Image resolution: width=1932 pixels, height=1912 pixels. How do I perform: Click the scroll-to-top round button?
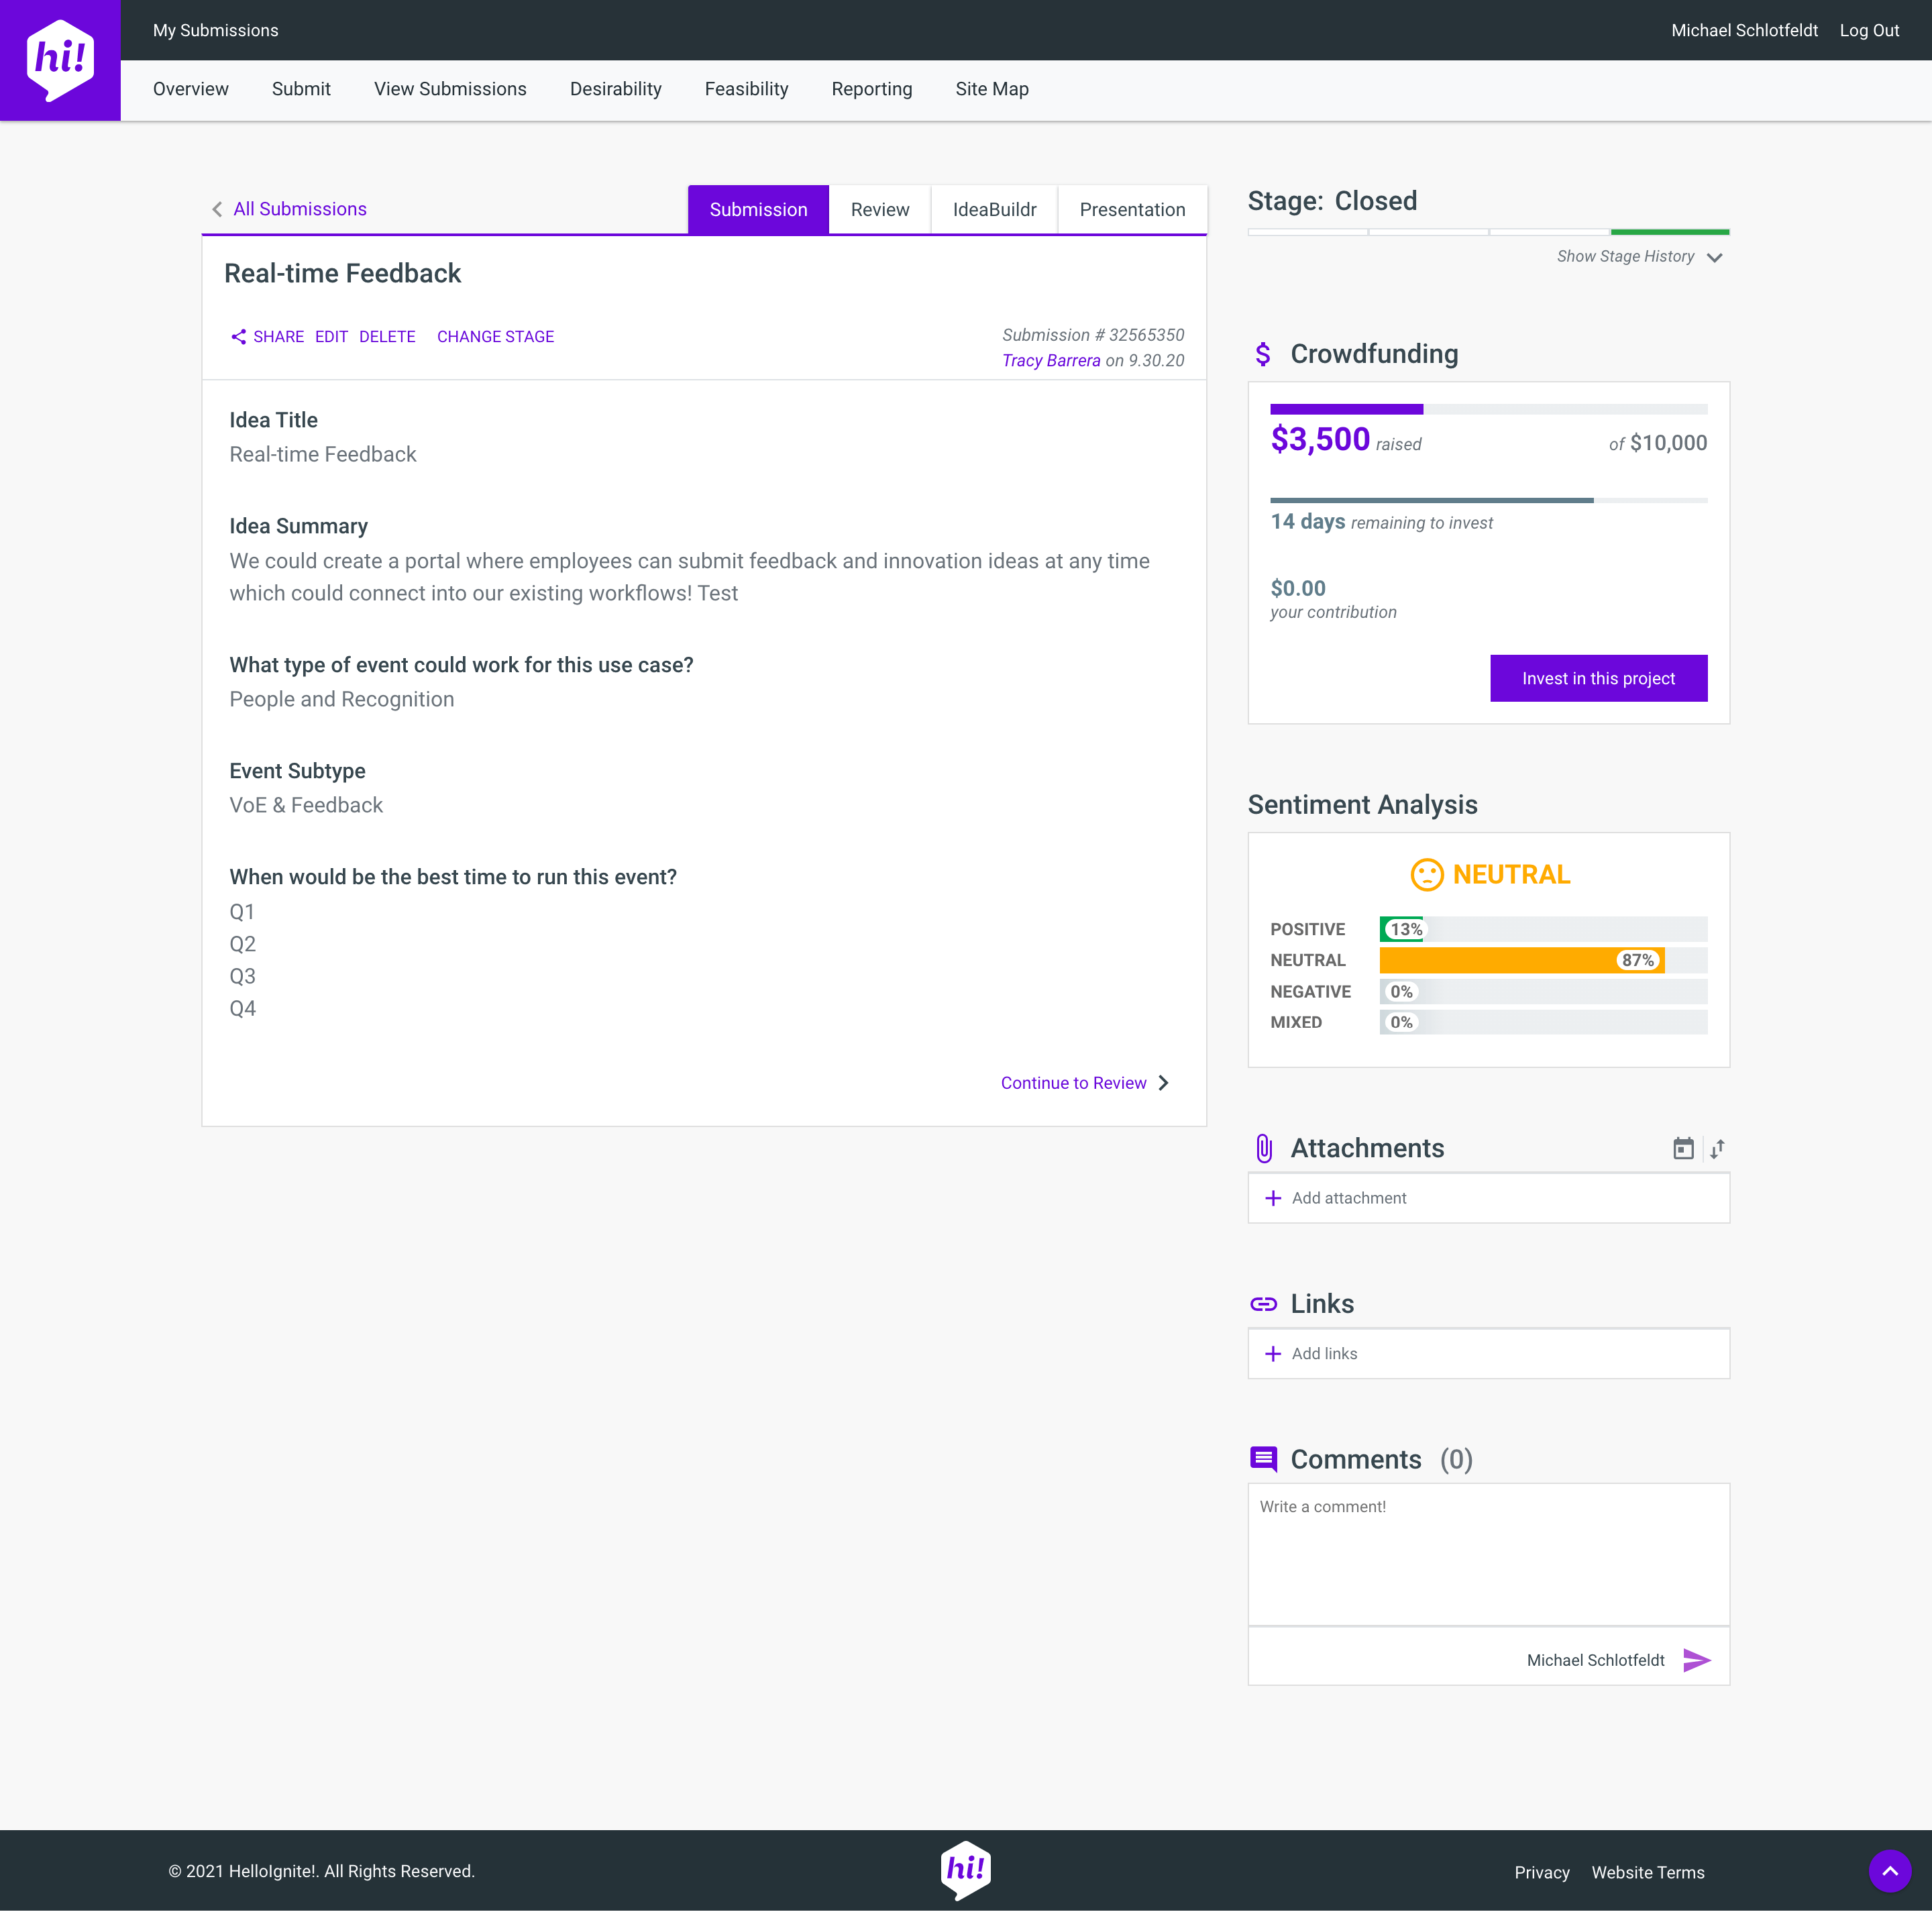pos(1889,1870)
